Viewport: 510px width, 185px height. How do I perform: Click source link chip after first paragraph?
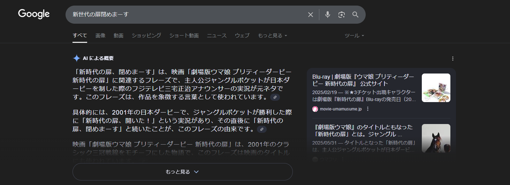[x=275, y=97]
